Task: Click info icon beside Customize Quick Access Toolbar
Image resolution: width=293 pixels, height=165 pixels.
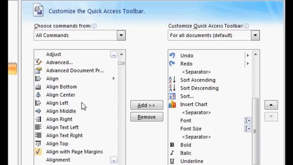Action: 246,26
